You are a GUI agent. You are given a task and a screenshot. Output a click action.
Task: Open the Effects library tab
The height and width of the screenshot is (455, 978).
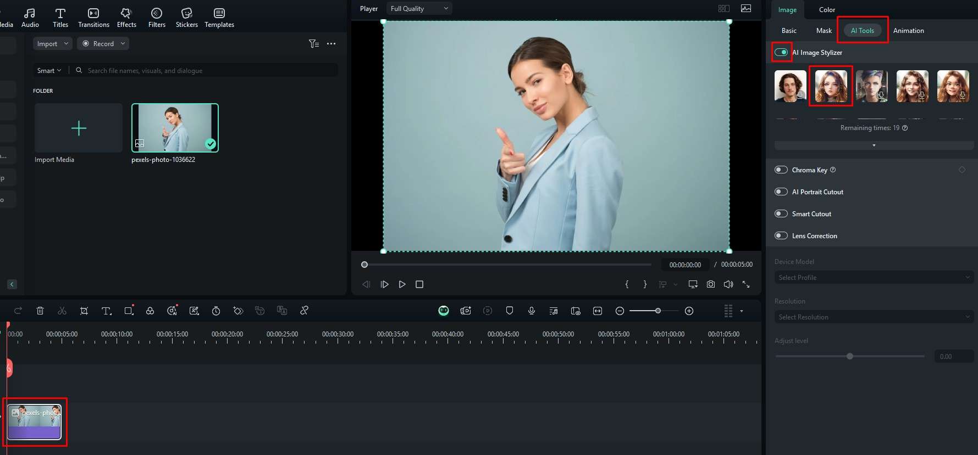point(126,18)
